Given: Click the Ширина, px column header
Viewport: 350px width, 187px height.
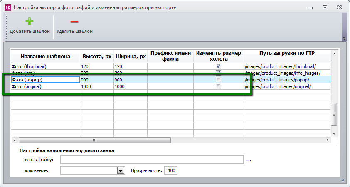Looking at the screenshot, I should coord(131,56).
